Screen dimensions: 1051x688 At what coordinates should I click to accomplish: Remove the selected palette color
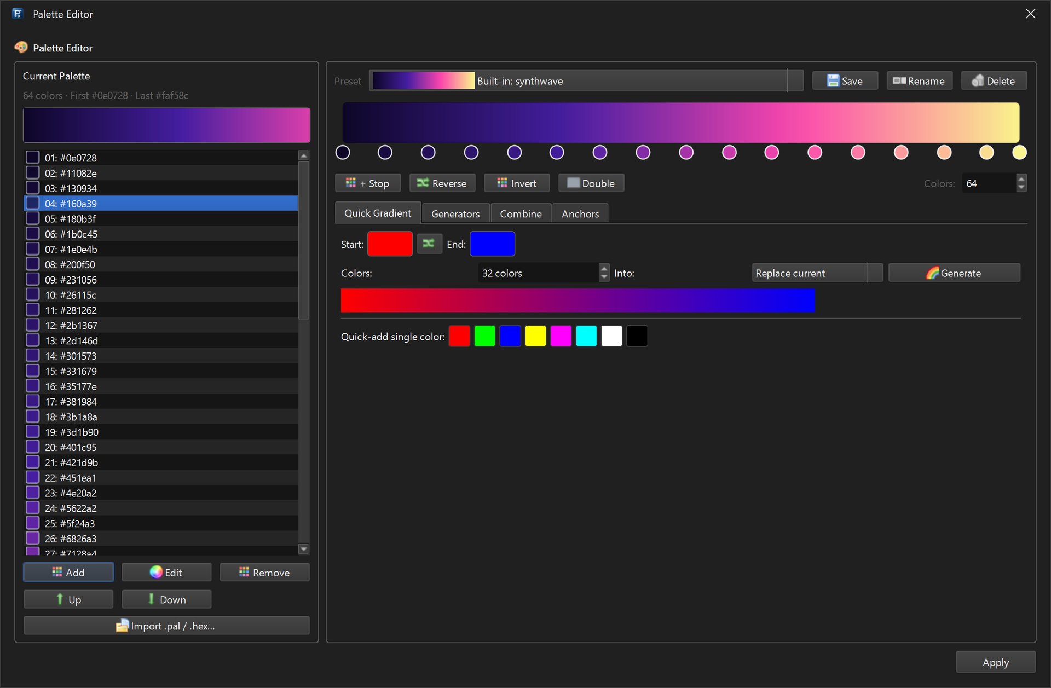click(264, 573)
